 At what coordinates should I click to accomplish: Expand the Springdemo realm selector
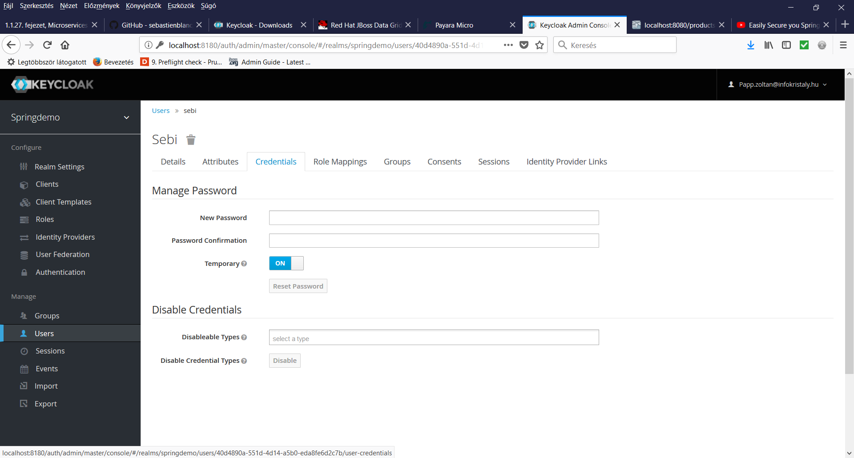tap(70, 117)
